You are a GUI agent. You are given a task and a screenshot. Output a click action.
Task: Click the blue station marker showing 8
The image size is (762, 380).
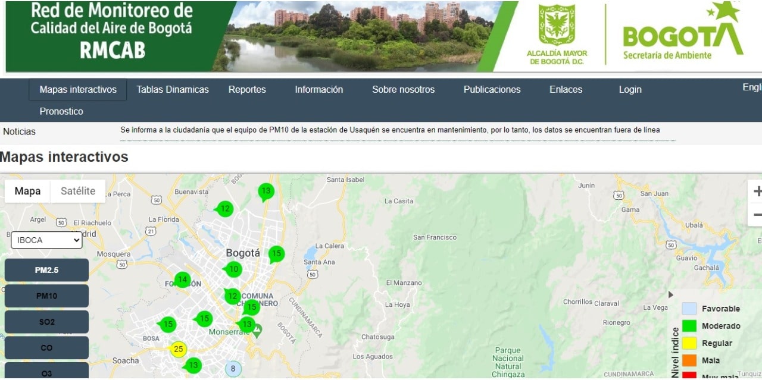pos(233,368)
